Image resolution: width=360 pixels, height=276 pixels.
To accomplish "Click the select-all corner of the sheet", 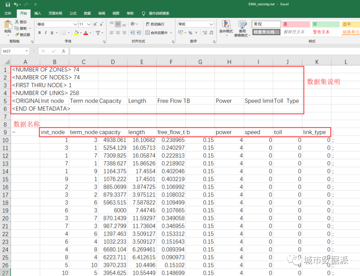I will click(6, 62).
